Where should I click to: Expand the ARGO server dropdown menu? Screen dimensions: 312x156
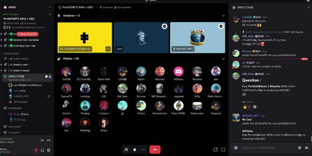[x=50, y=7]
